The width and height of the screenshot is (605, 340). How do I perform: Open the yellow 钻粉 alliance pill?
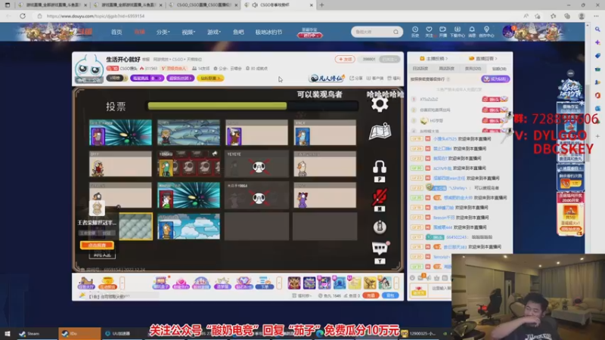pos(210,79)
